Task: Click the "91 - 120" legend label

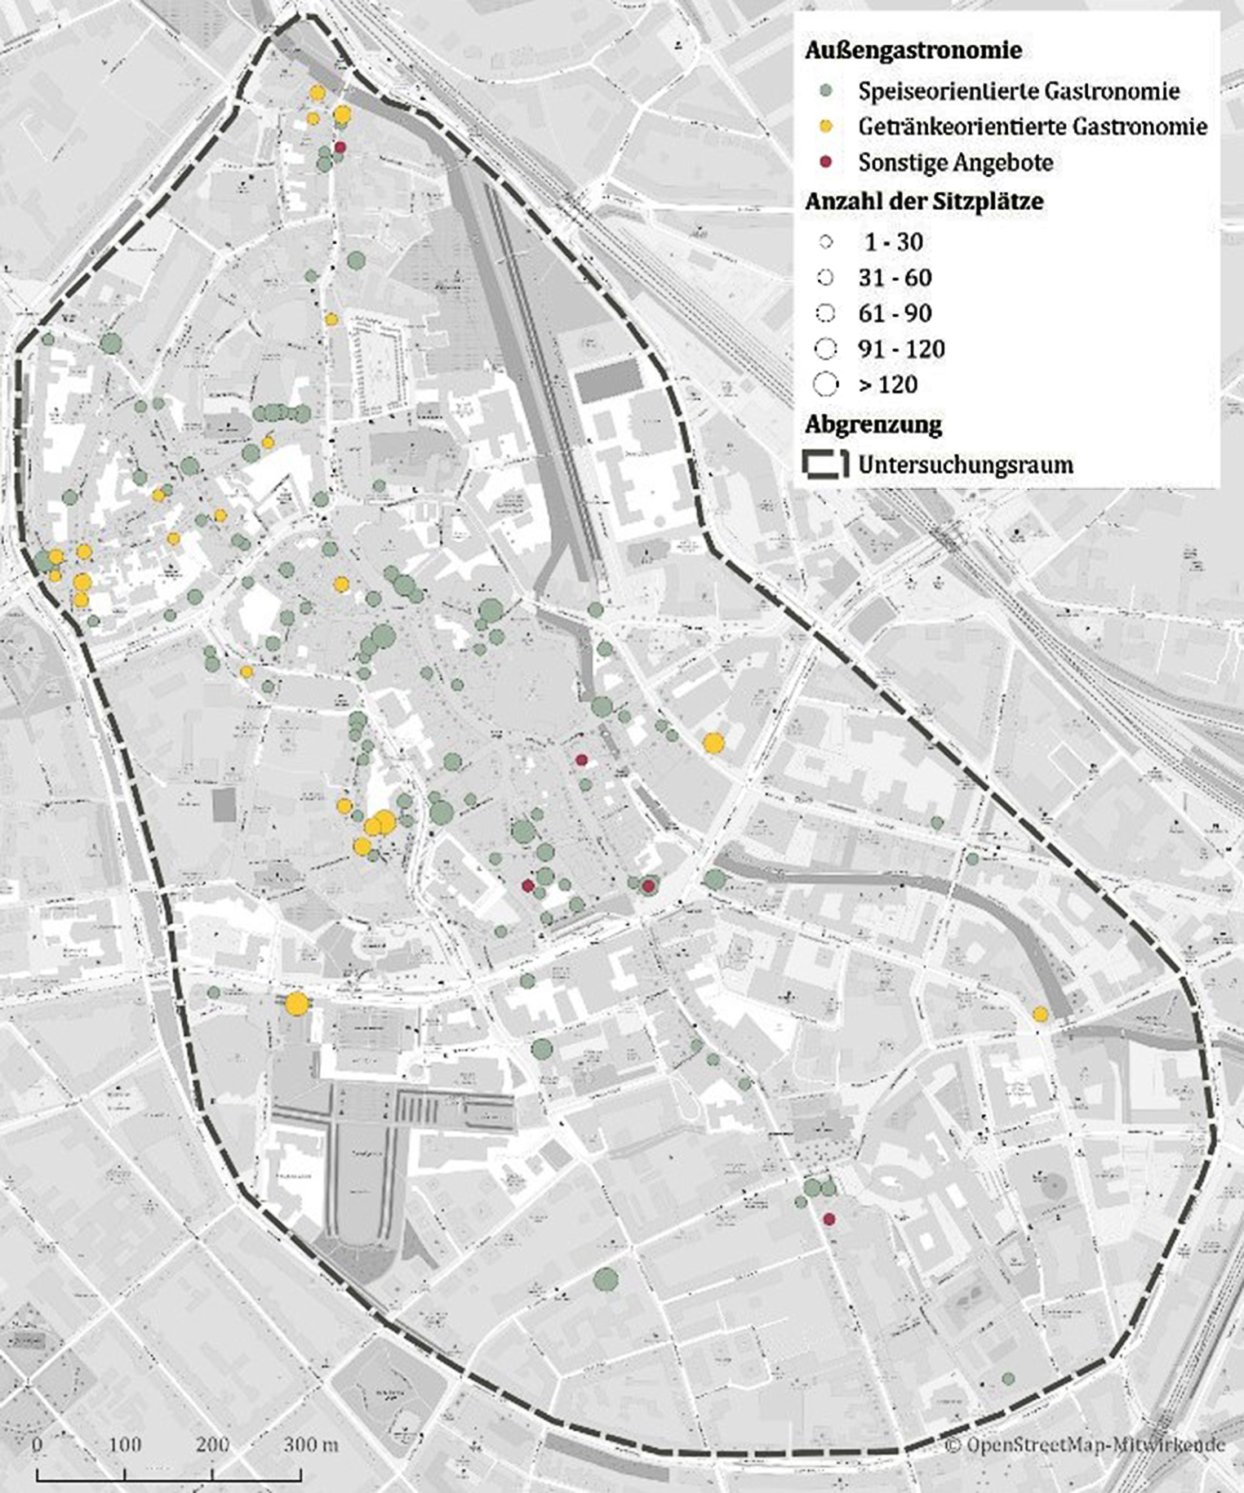Action: [901, 349]
